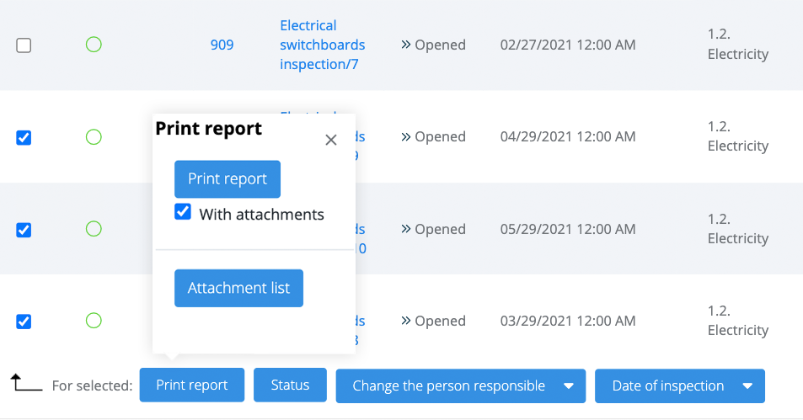803x420 pixels.
Task: Open Change the person responsible dropdown
Action: click(460, 385)
